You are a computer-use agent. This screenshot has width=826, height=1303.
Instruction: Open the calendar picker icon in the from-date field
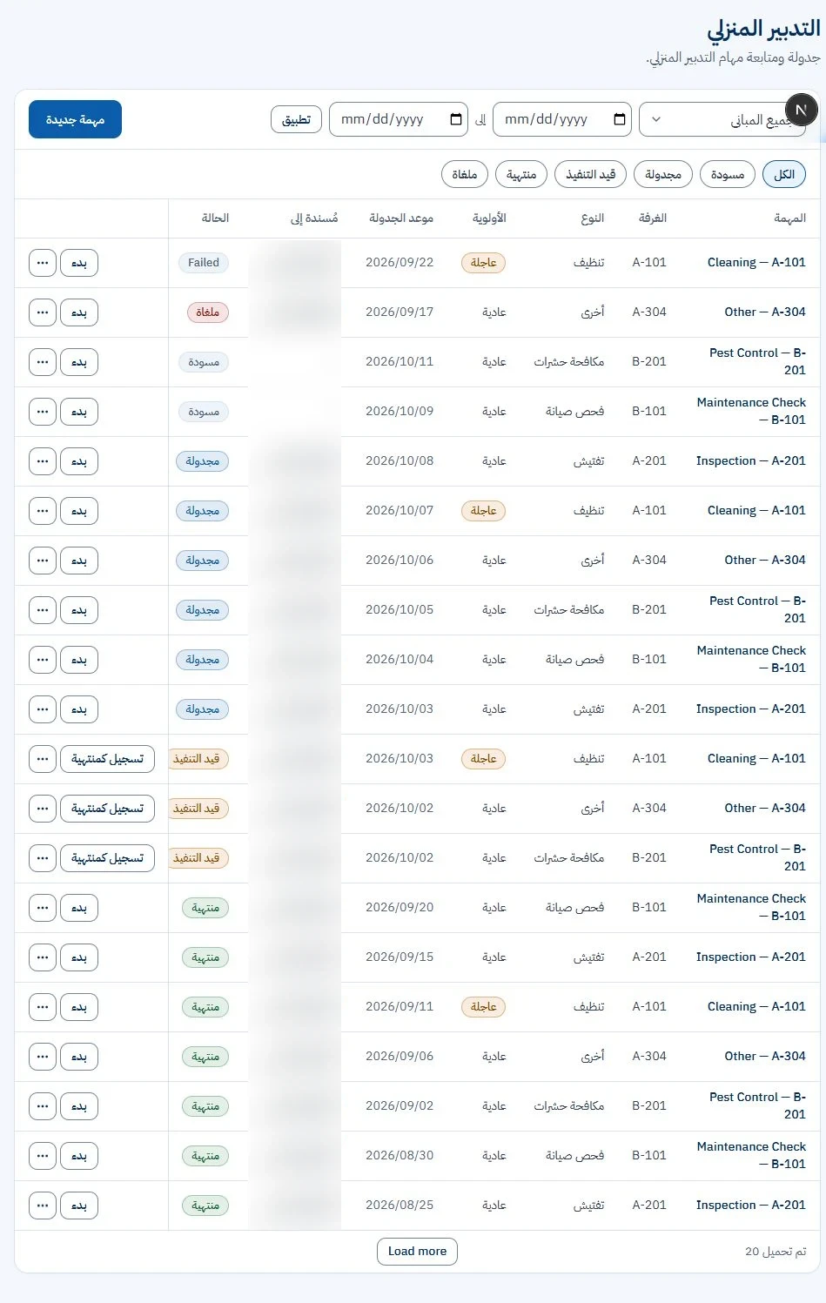(620, 119)
